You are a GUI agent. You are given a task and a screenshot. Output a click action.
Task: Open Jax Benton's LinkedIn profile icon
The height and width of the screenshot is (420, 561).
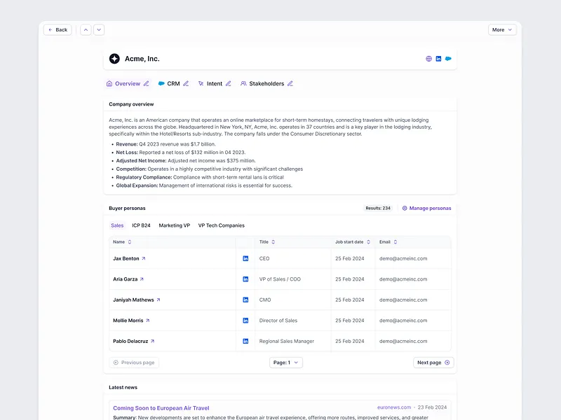point(245,258)
